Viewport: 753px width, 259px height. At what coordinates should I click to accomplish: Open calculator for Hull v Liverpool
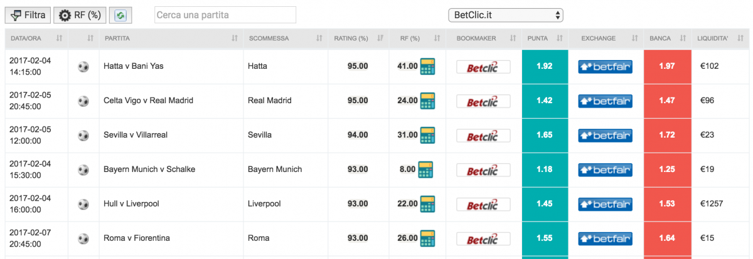click(427, 204)
